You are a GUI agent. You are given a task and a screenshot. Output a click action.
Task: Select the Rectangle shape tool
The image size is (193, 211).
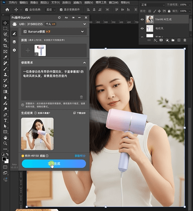coord(5,132)
